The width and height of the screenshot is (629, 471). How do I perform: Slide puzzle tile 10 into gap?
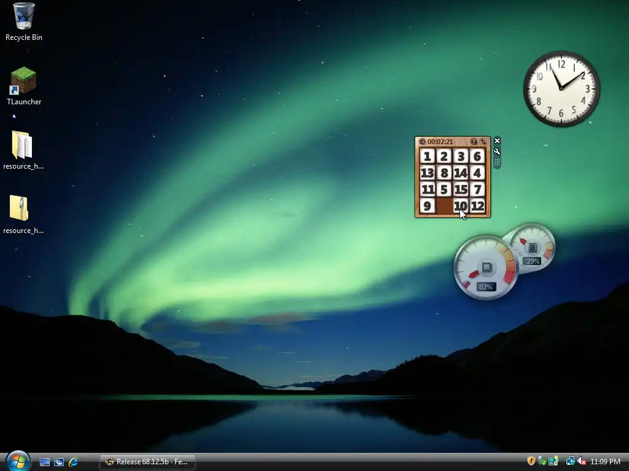pyautogui.click(x=461, y=206)
